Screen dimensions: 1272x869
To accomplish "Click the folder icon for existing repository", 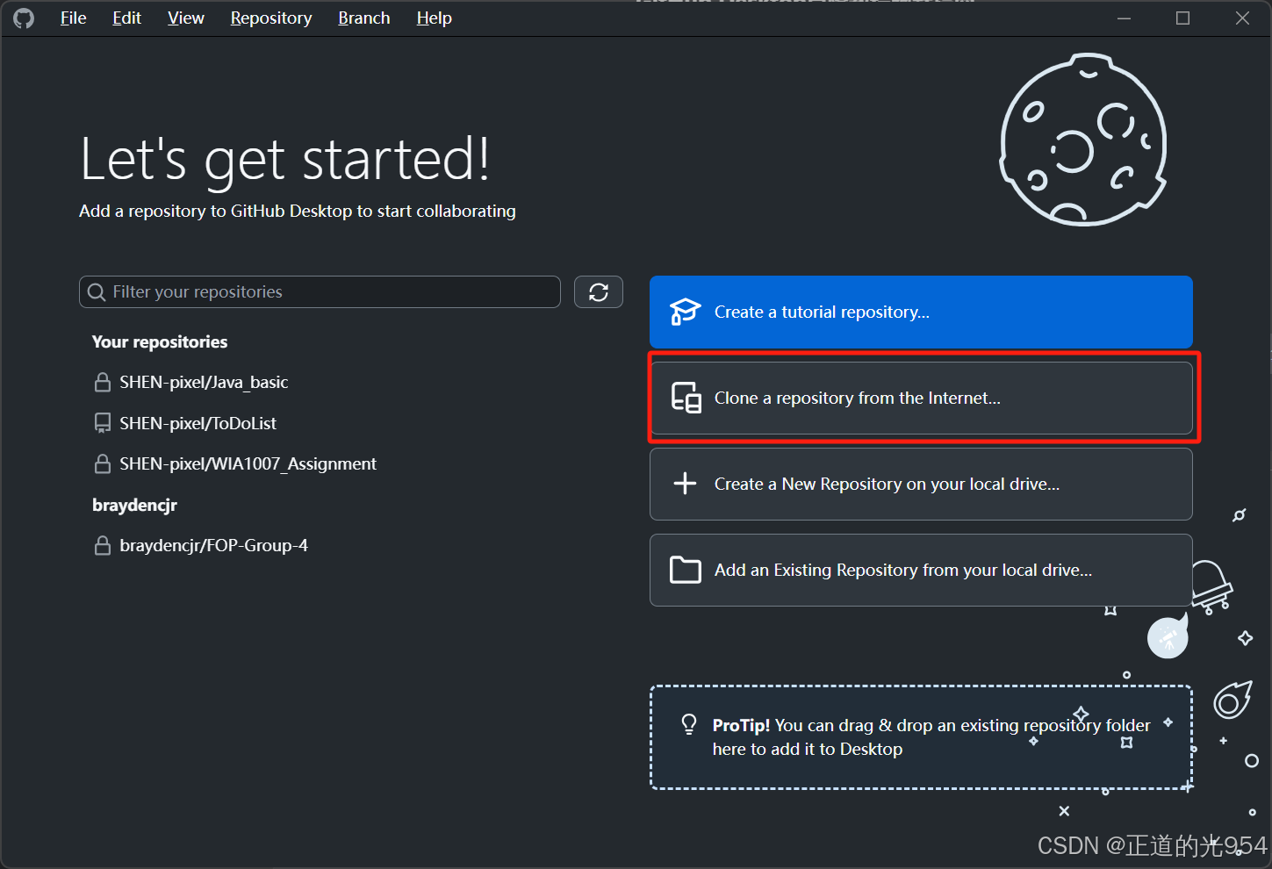I will pos(685,570).
